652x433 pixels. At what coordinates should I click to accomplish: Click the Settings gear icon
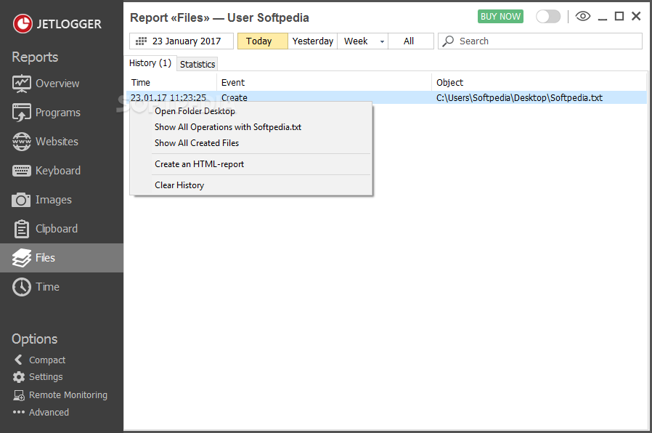[x=19, y=377]
